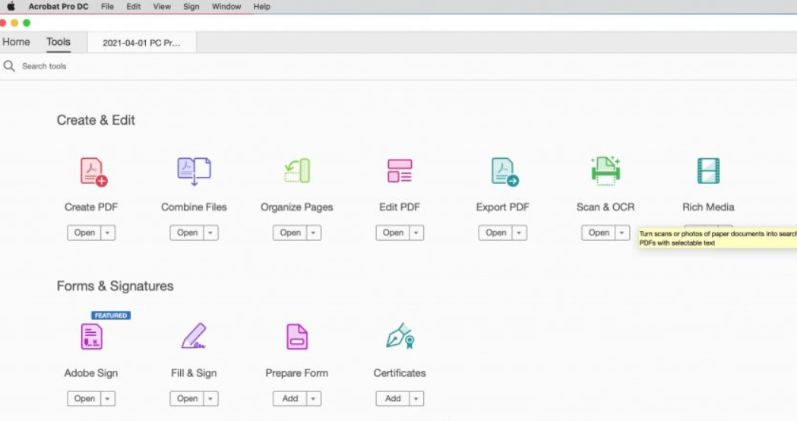The image size is (797, 421).
Task: Switch to the Home tab
Action: point(17,43)
